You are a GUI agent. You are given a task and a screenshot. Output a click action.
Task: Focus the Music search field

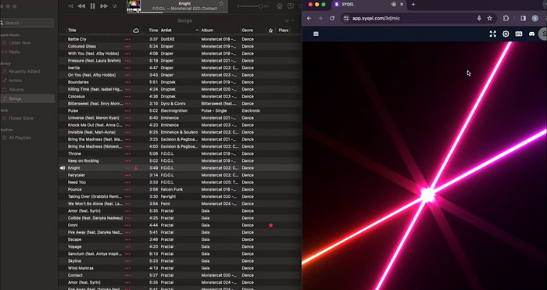tap(27, 23)
